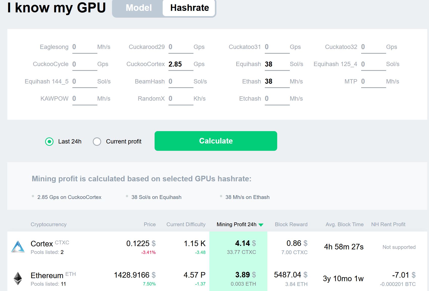Image resolution: width=429 pixels, height=291 pixels.
Task: Sort table by Price column header
Action: (x=150, y=224)
